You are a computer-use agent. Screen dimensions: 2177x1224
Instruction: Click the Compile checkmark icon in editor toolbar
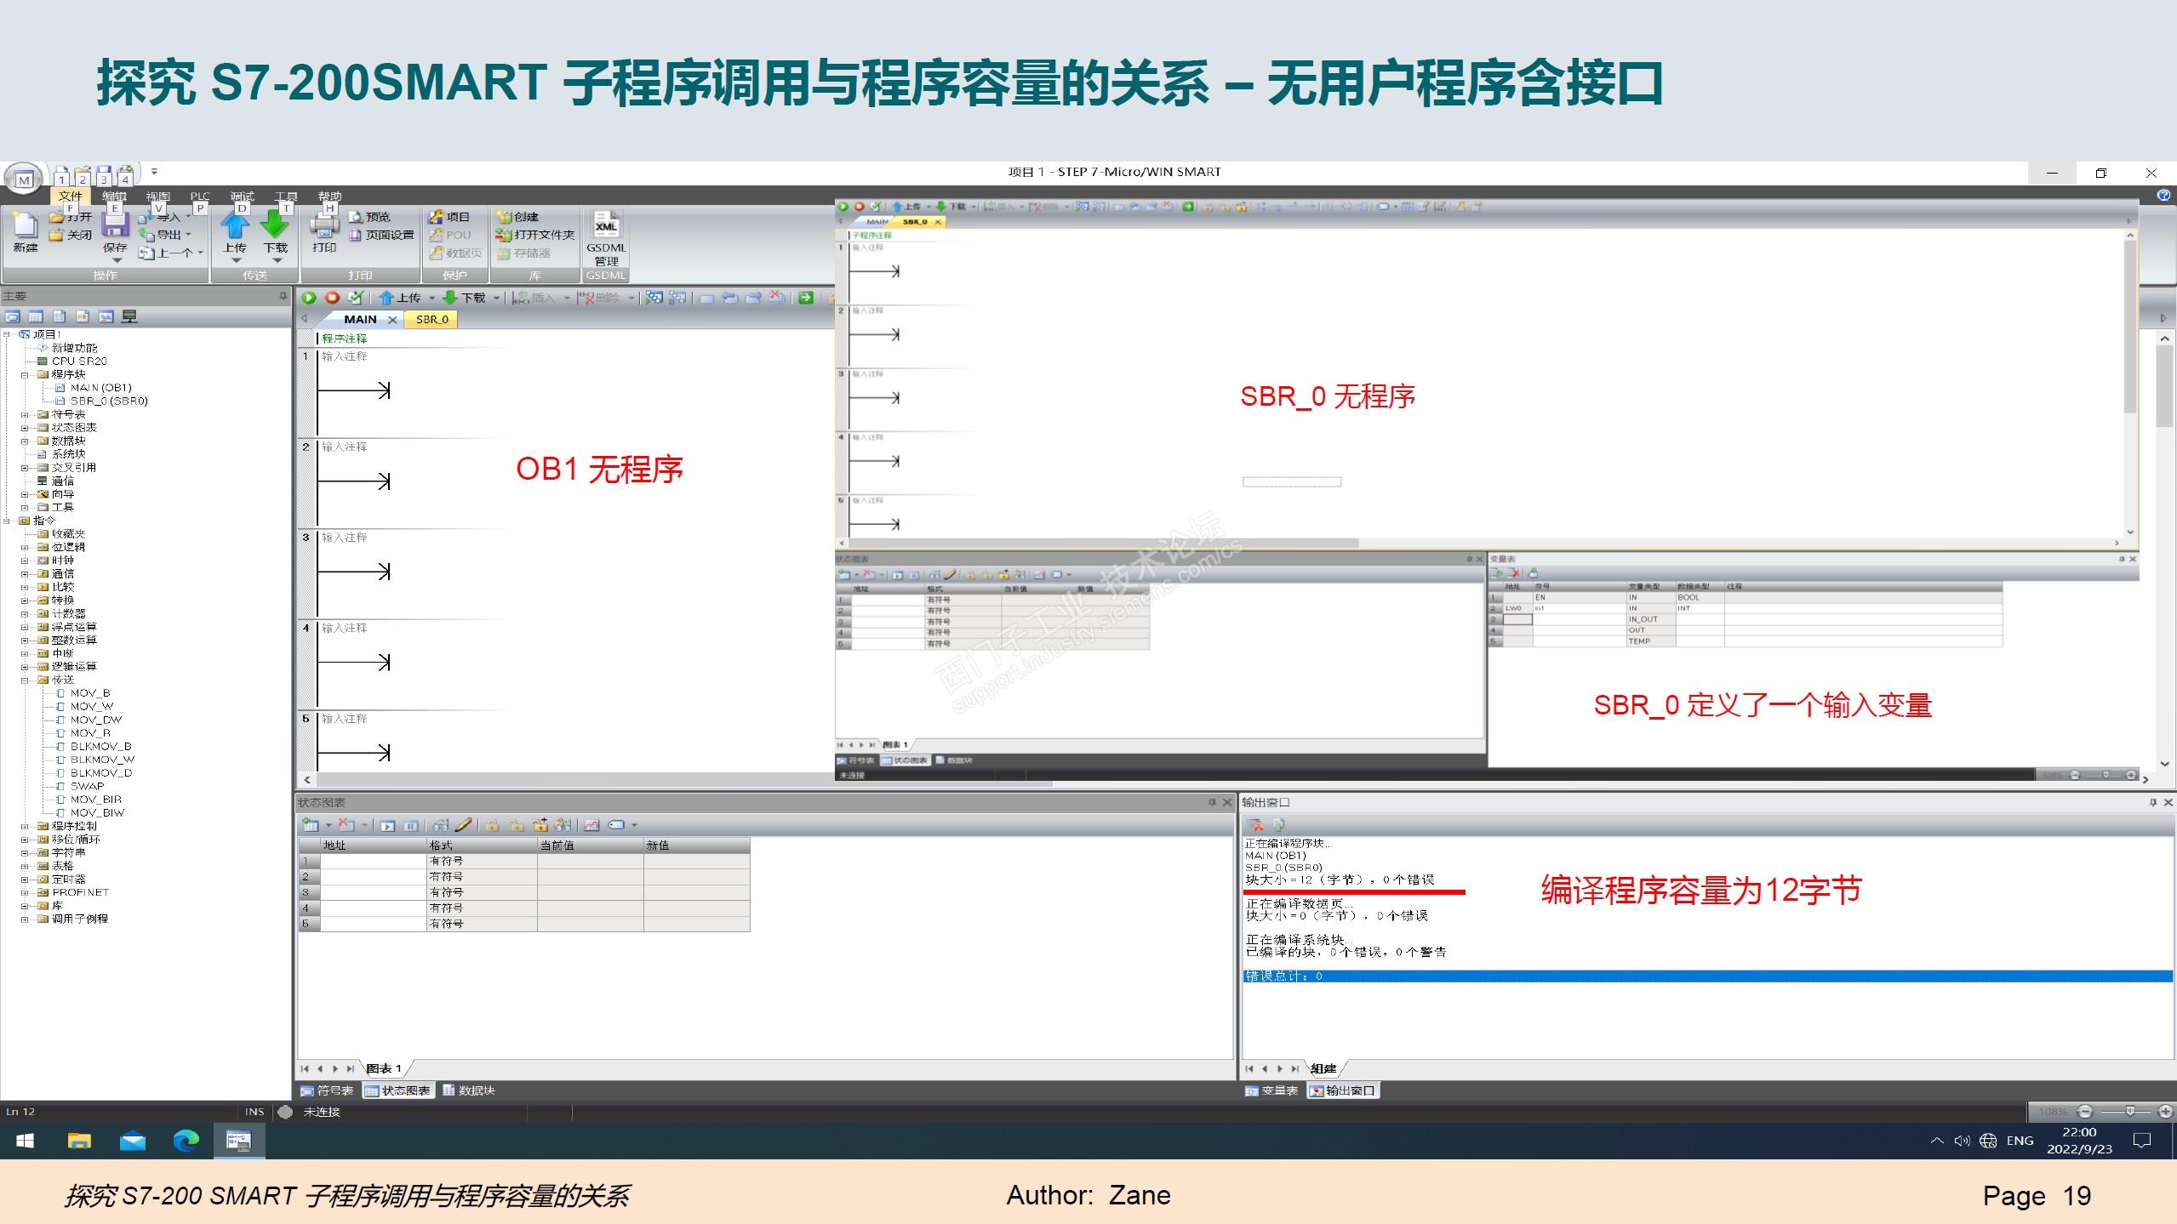(x=356, y=298)
